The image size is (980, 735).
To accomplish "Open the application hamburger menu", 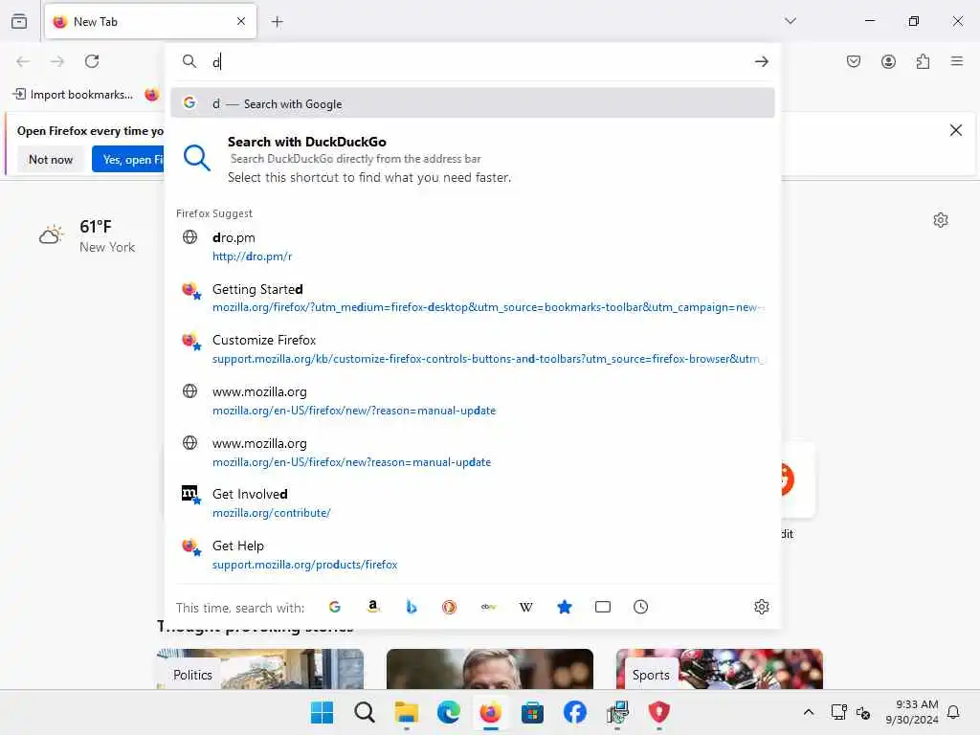I will coord(957,61).
